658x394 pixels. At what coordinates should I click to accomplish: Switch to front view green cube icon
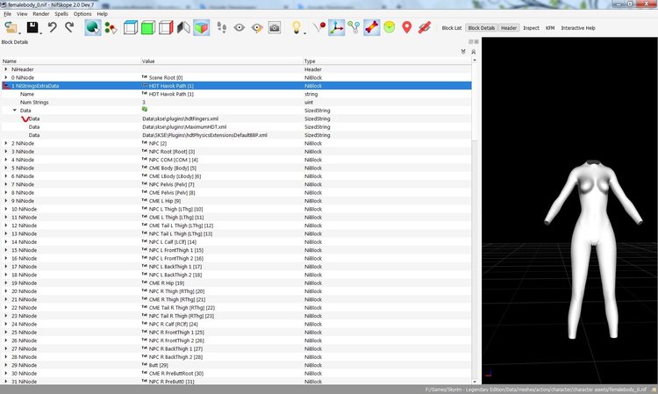[148, 28]
